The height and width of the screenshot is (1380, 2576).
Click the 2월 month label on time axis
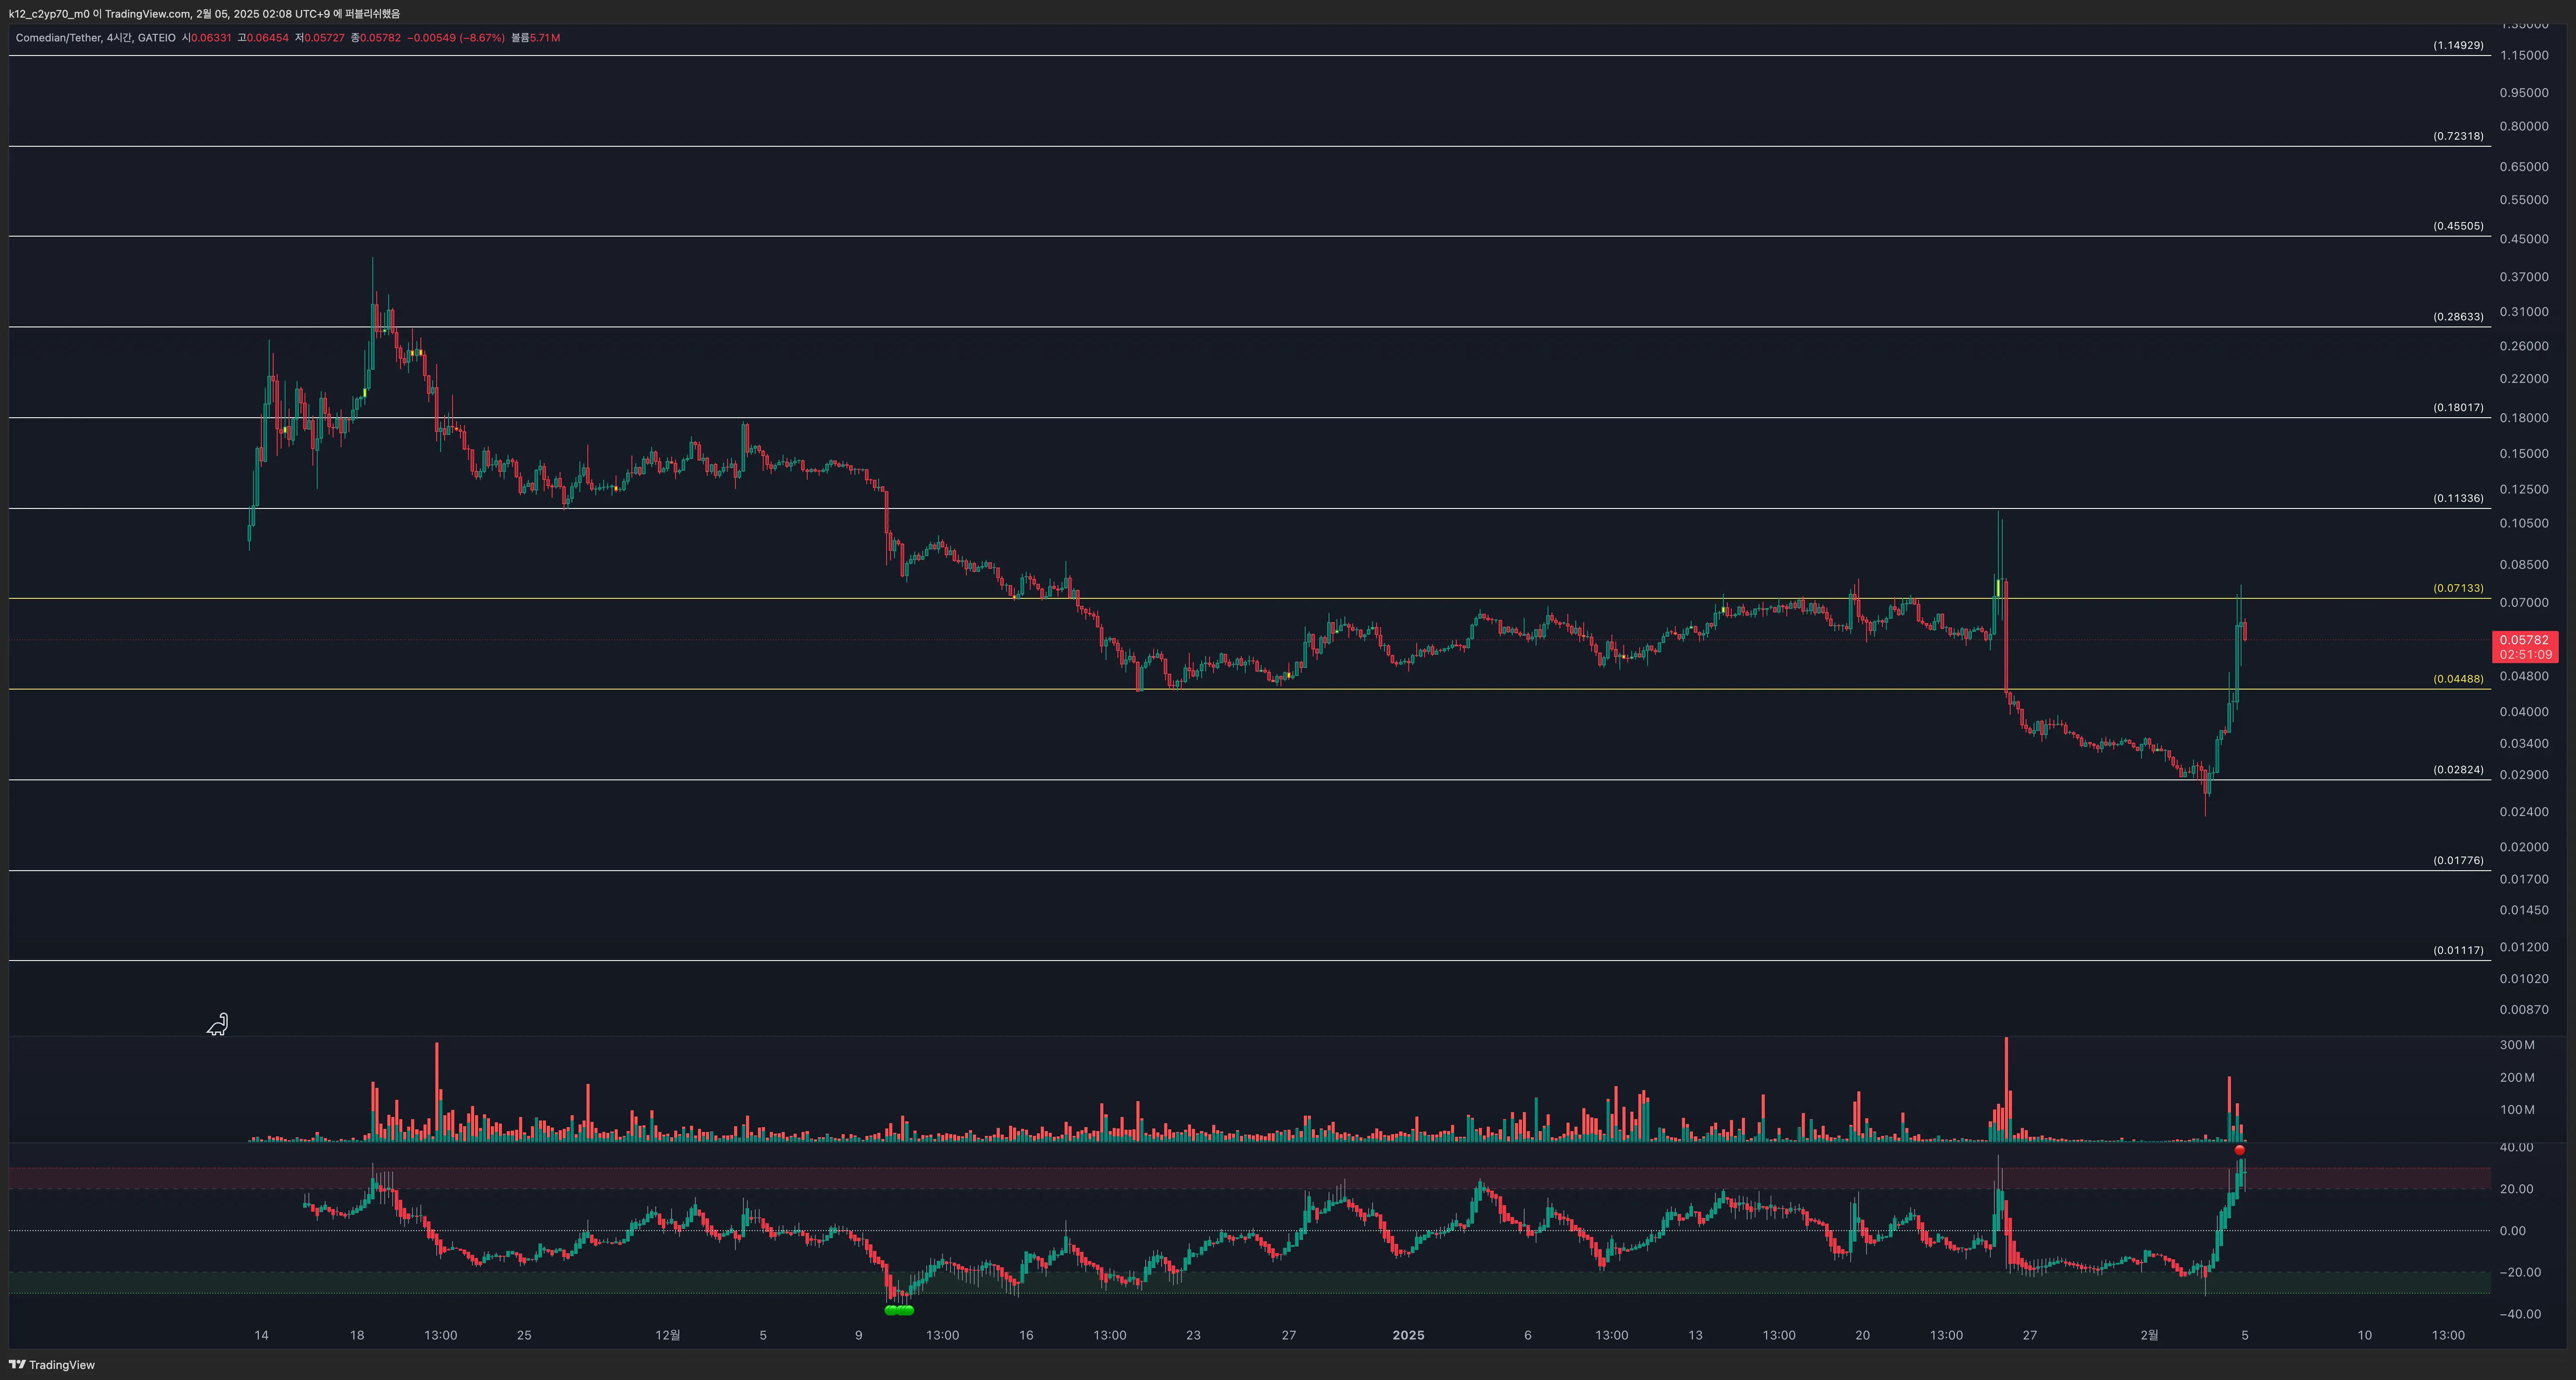click(2149, 1335)
